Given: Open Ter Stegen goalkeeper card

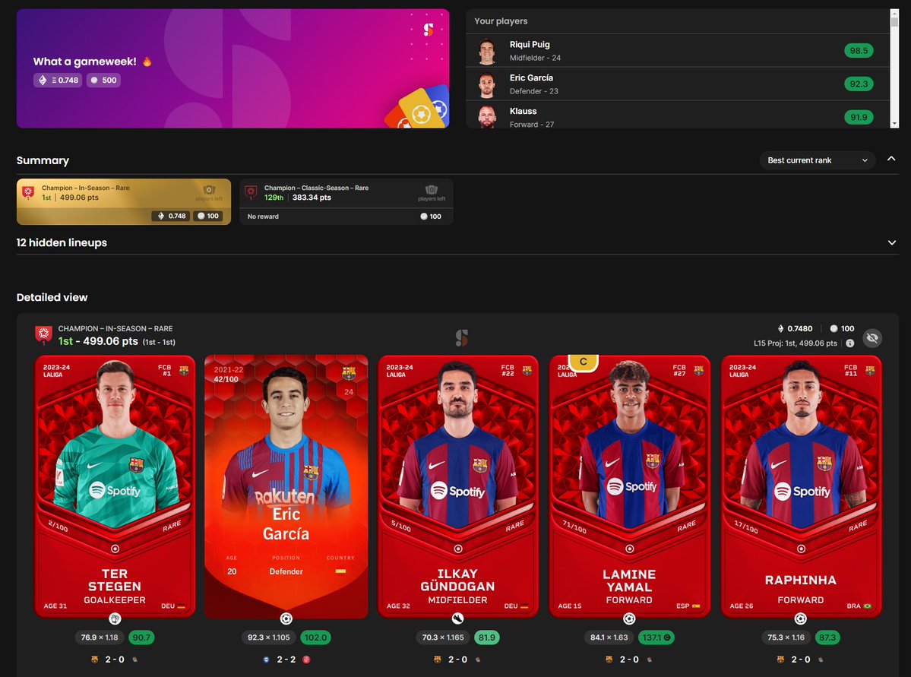Looking at the screenshot, I should tap(115, 486).
